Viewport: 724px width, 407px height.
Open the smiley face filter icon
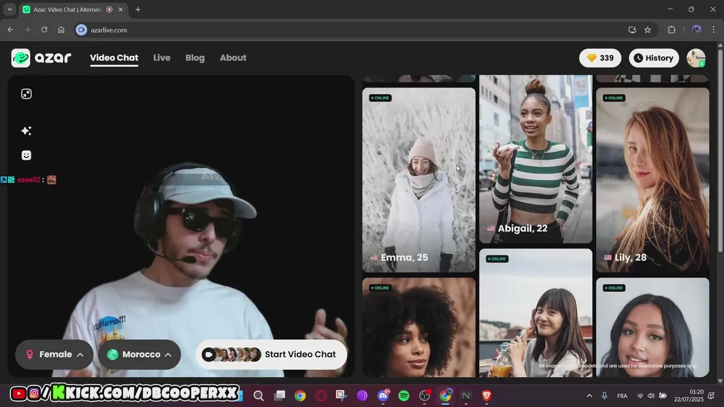[x=27, y=155]
